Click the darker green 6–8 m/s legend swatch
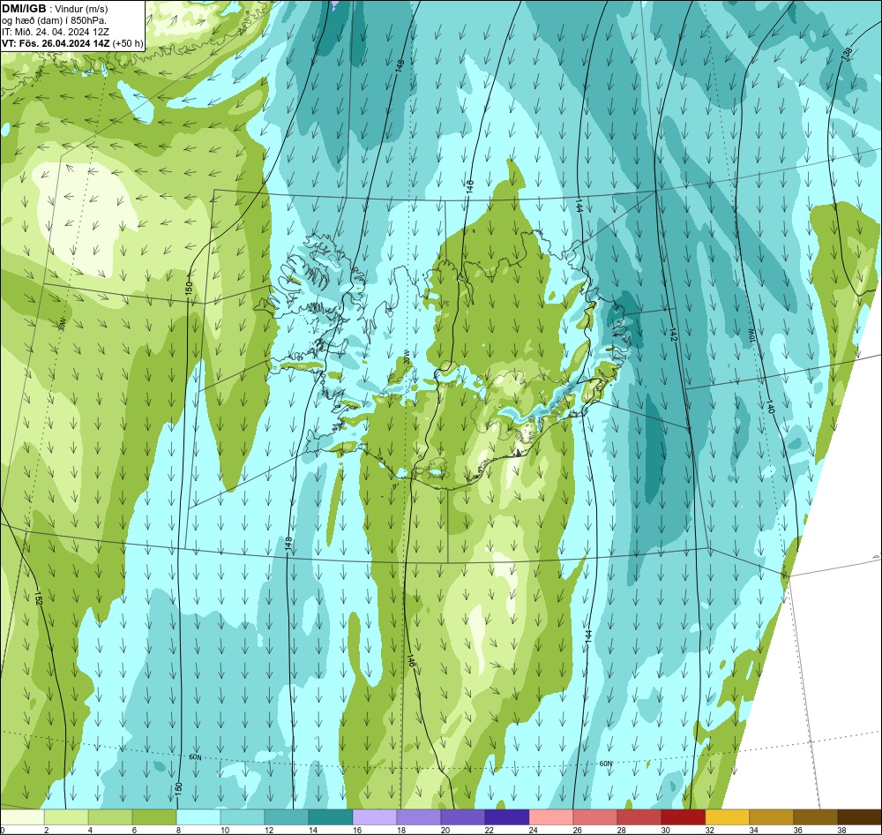 154,817
